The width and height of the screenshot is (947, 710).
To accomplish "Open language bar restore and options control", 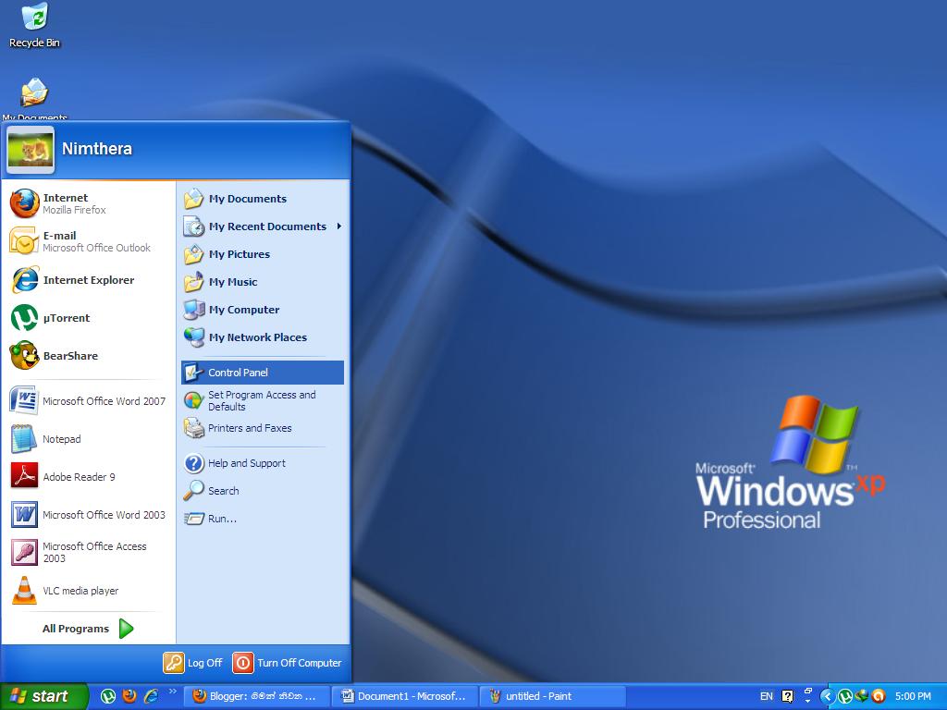I will click(x=808, y=695).
